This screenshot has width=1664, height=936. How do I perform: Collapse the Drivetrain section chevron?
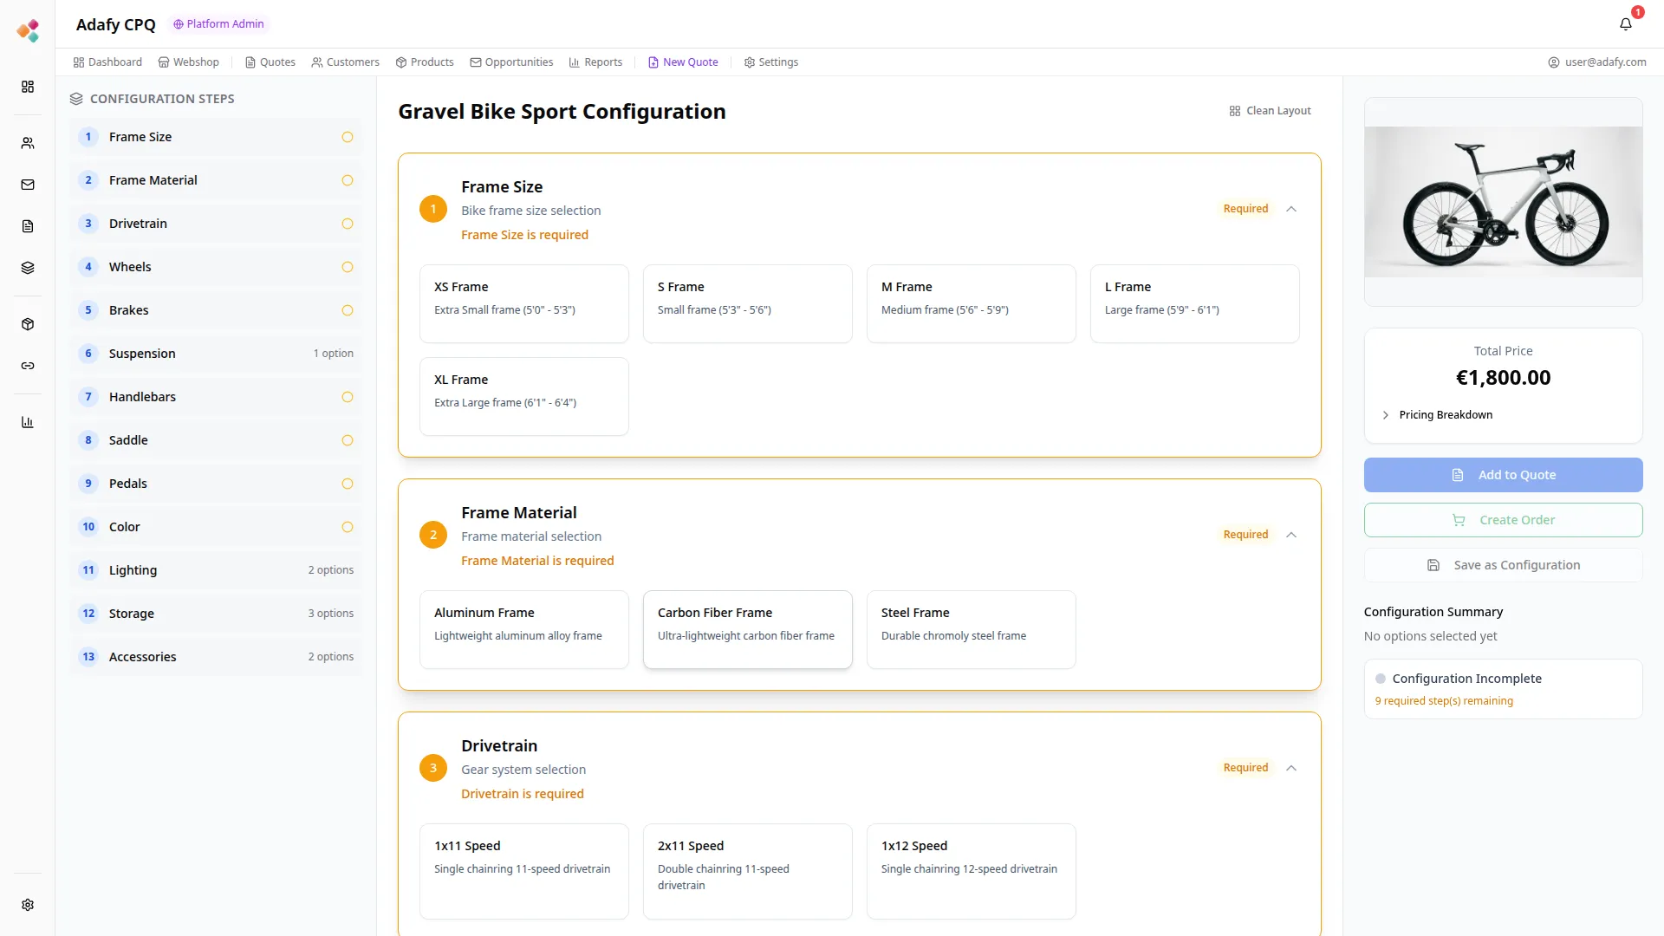[x=1291, y=768]
